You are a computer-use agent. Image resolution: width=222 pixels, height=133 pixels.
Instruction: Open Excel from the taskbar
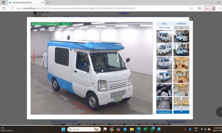(x=145, y=129)
